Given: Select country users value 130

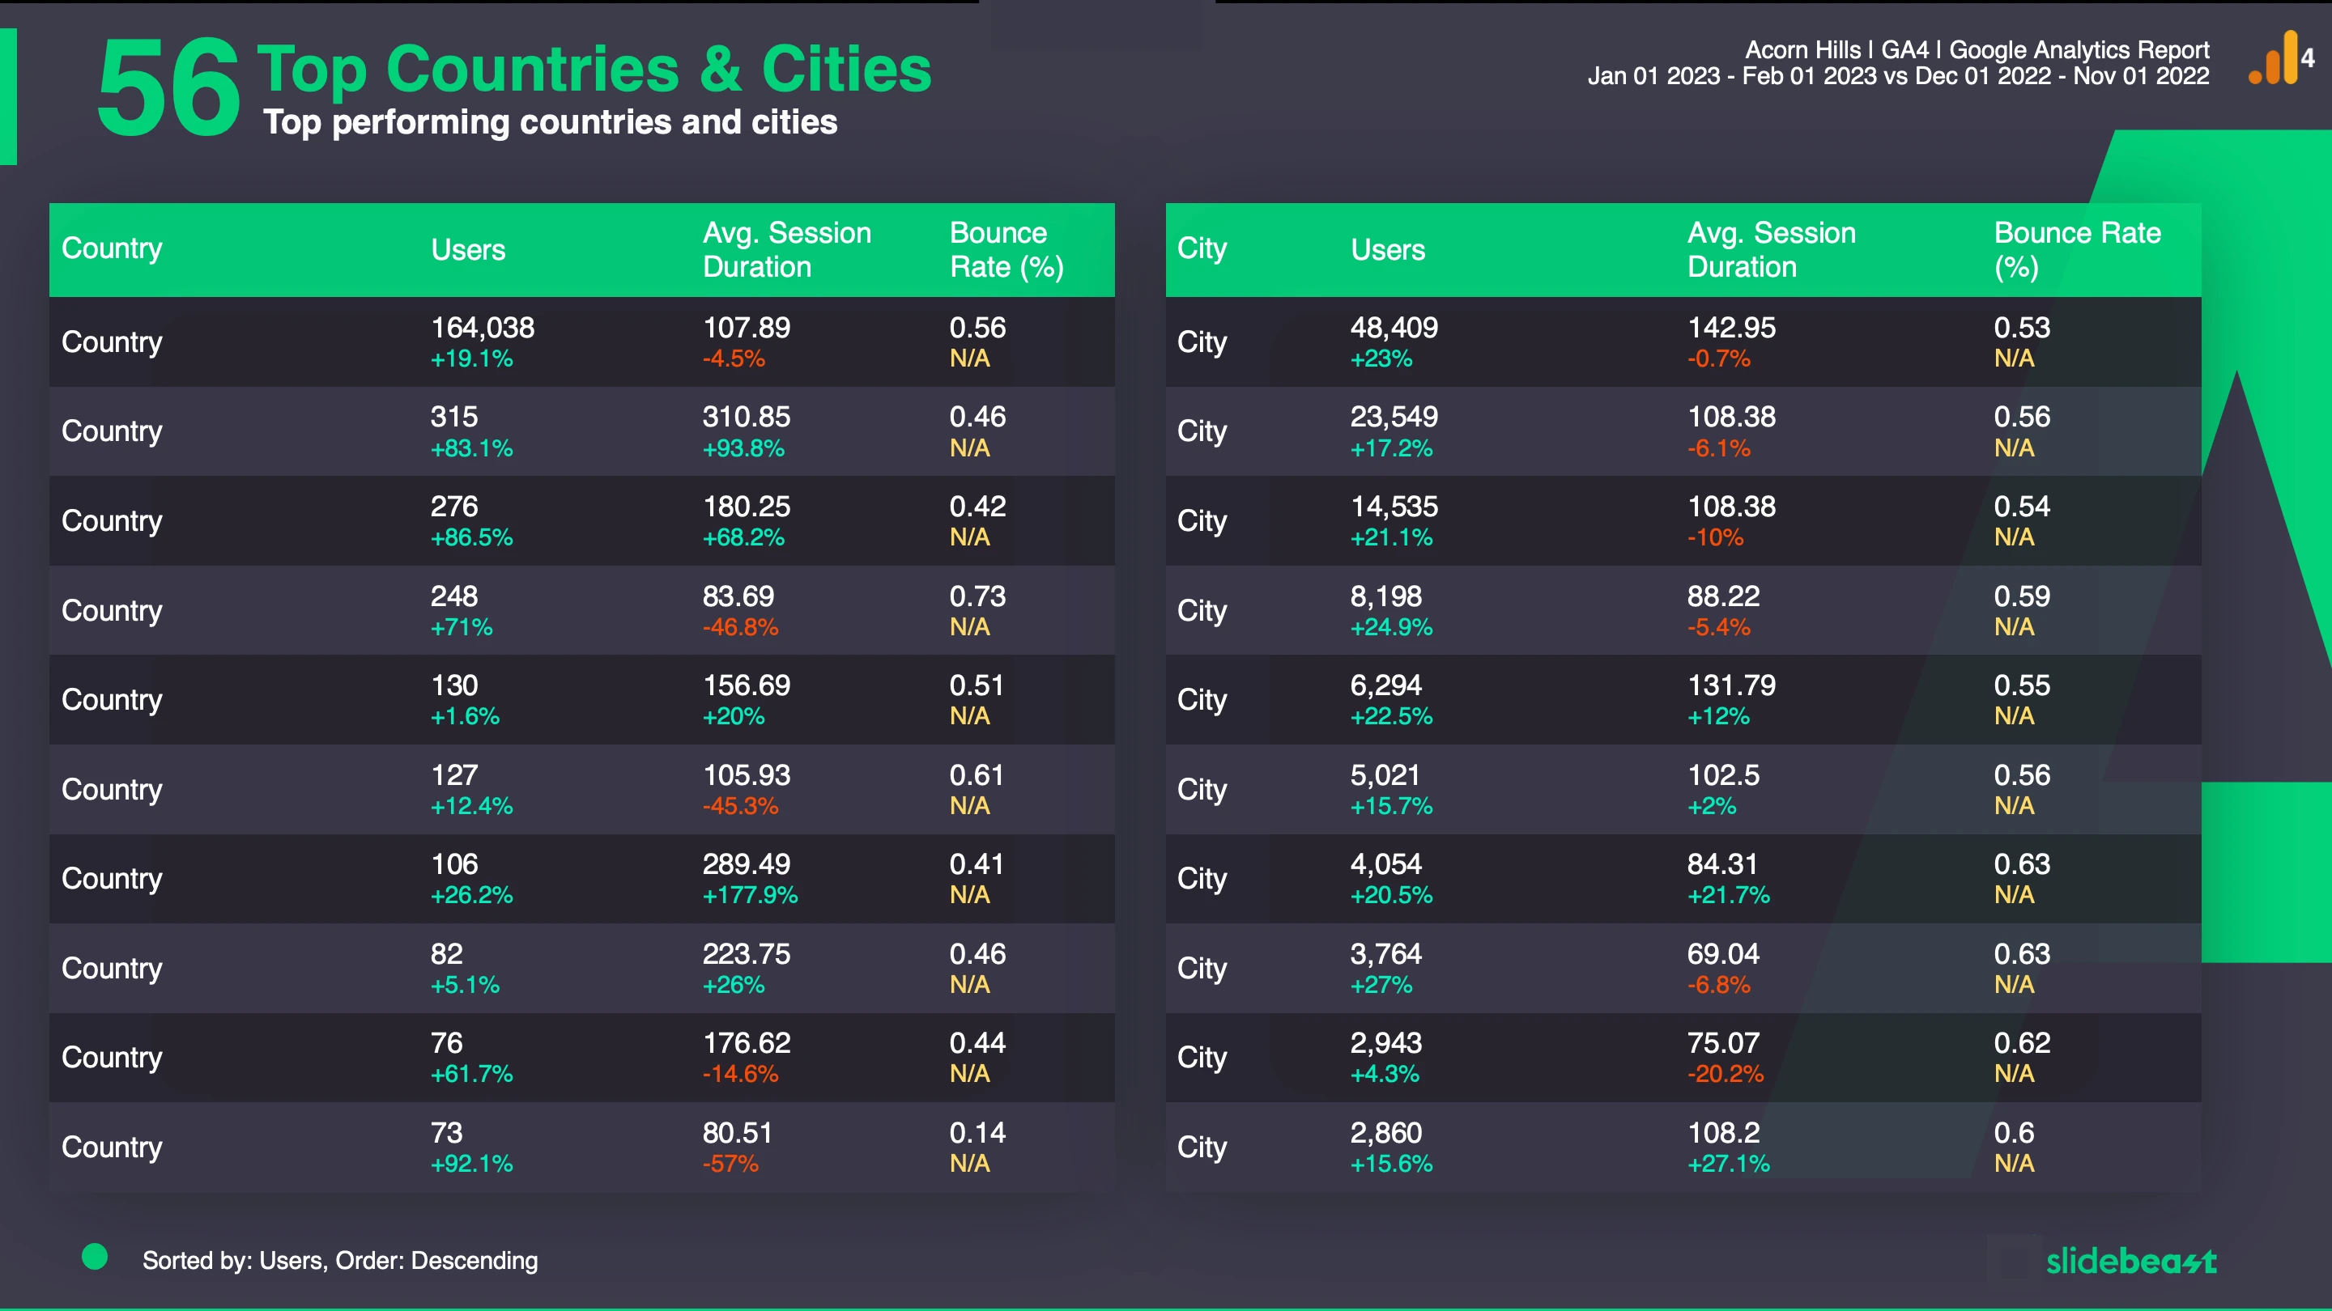Looking at the screenshot, I should (454, 685).
